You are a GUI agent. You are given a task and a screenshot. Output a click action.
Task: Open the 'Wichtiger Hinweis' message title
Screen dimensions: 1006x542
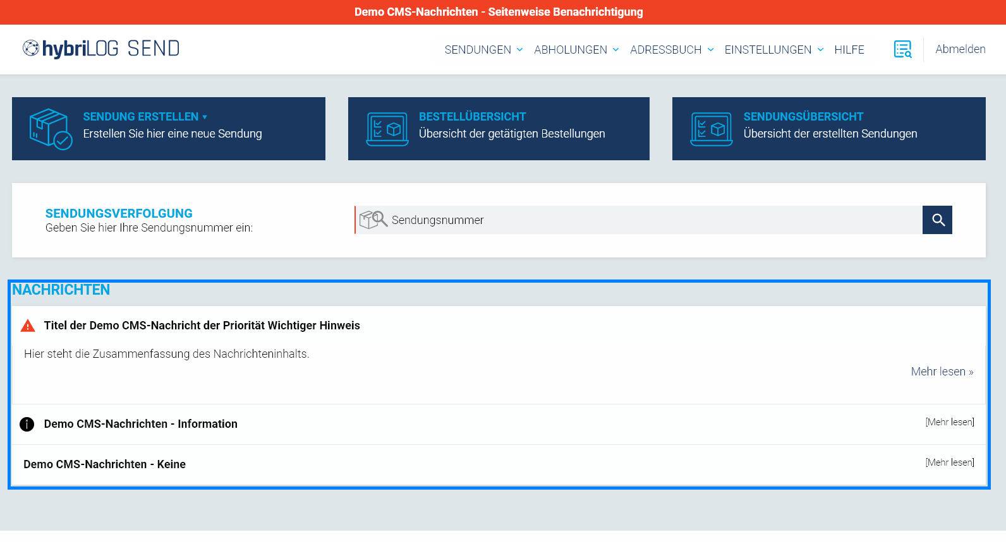click(x=202, y=326)
